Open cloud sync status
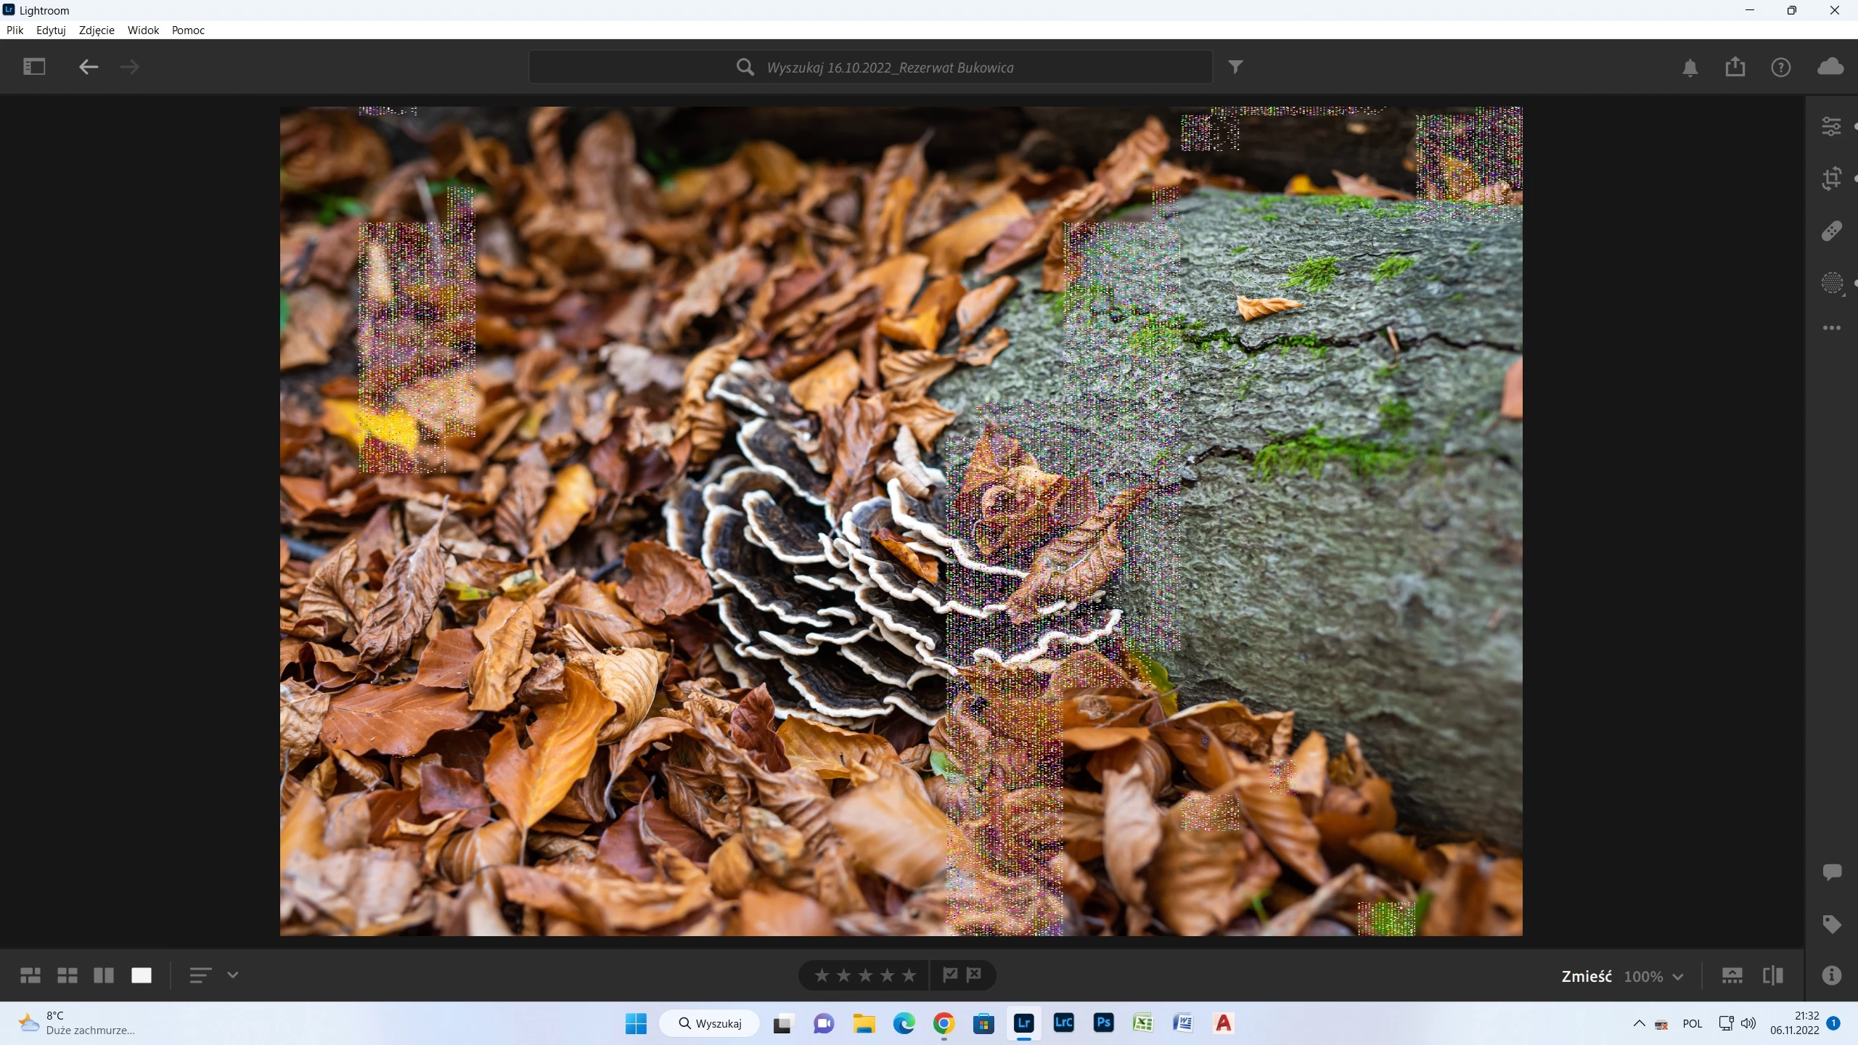Viewport: 1858px width, 1045px height. (1830, 67)
